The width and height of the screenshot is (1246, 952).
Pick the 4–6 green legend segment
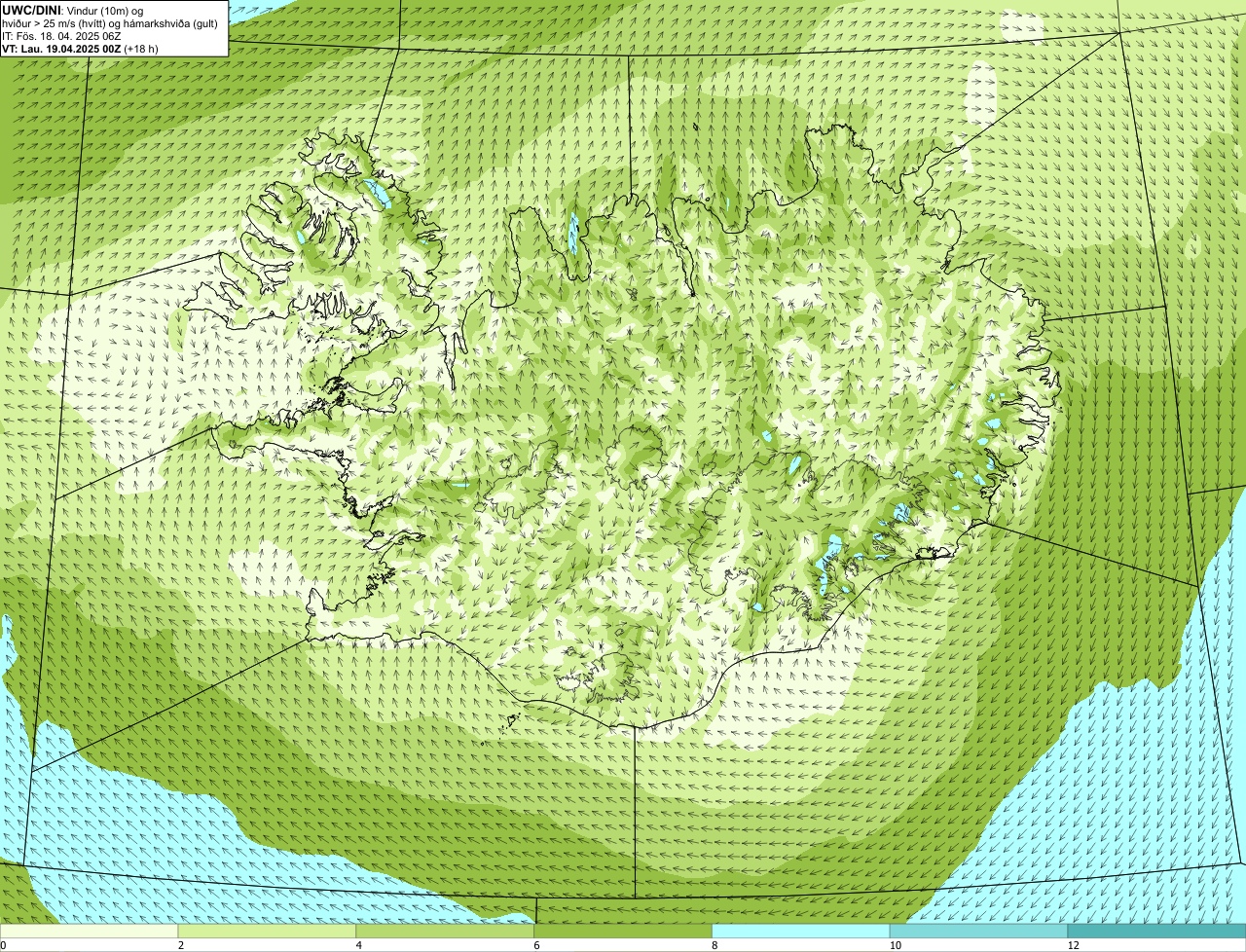(x=446, y=931)
